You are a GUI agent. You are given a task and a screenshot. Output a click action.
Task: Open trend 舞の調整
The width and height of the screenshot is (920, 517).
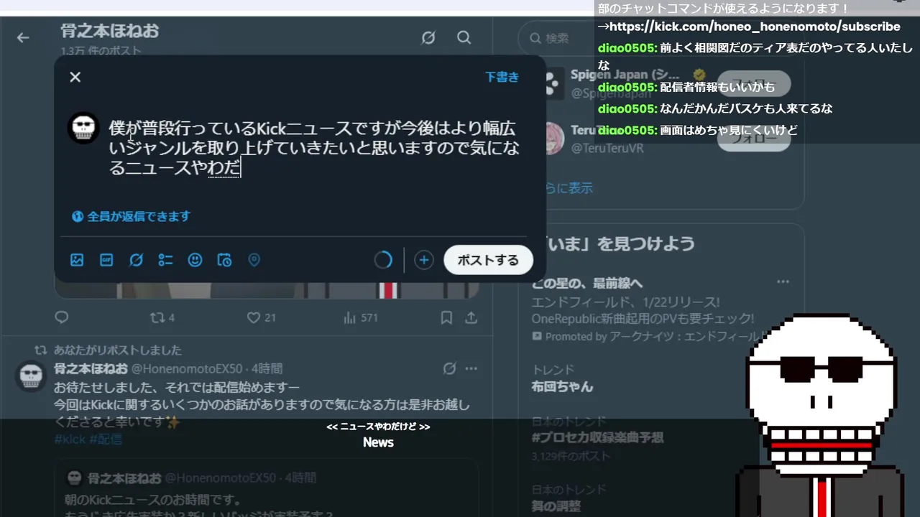(556, 506)
